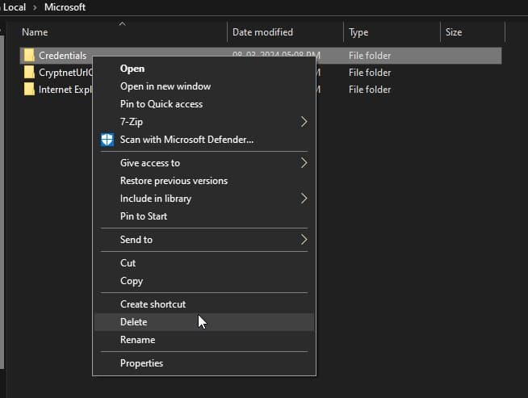Image resolution: width=528 pixels, height=398 pixels.
Task: Expand the Give access to submenu arrow
Action: tap(304, 163)
